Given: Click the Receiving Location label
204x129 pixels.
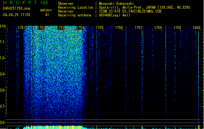Looking at the screenshot, I should 76,7.
